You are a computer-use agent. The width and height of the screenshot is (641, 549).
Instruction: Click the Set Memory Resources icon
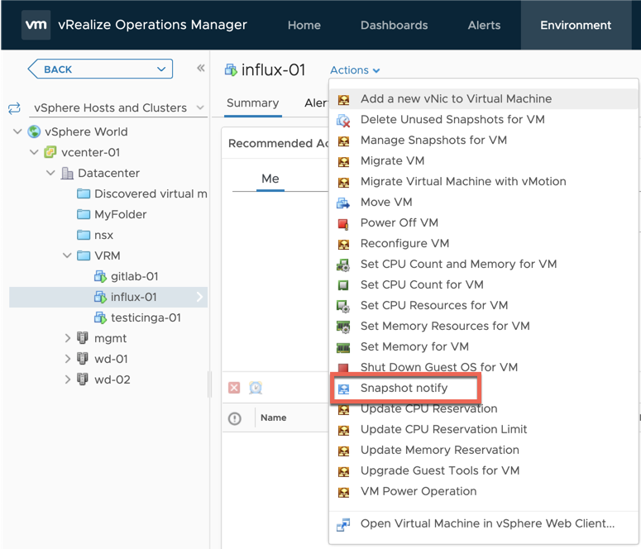point(343,327)
